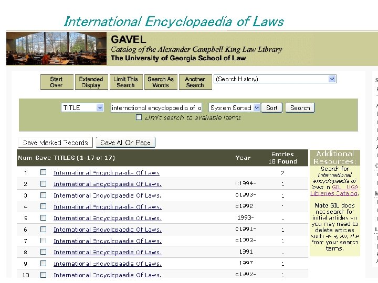Screen dimensions: 378x283
Task: Click the International Encyclopaedia of Laws page title
Action: coord(174,21)
